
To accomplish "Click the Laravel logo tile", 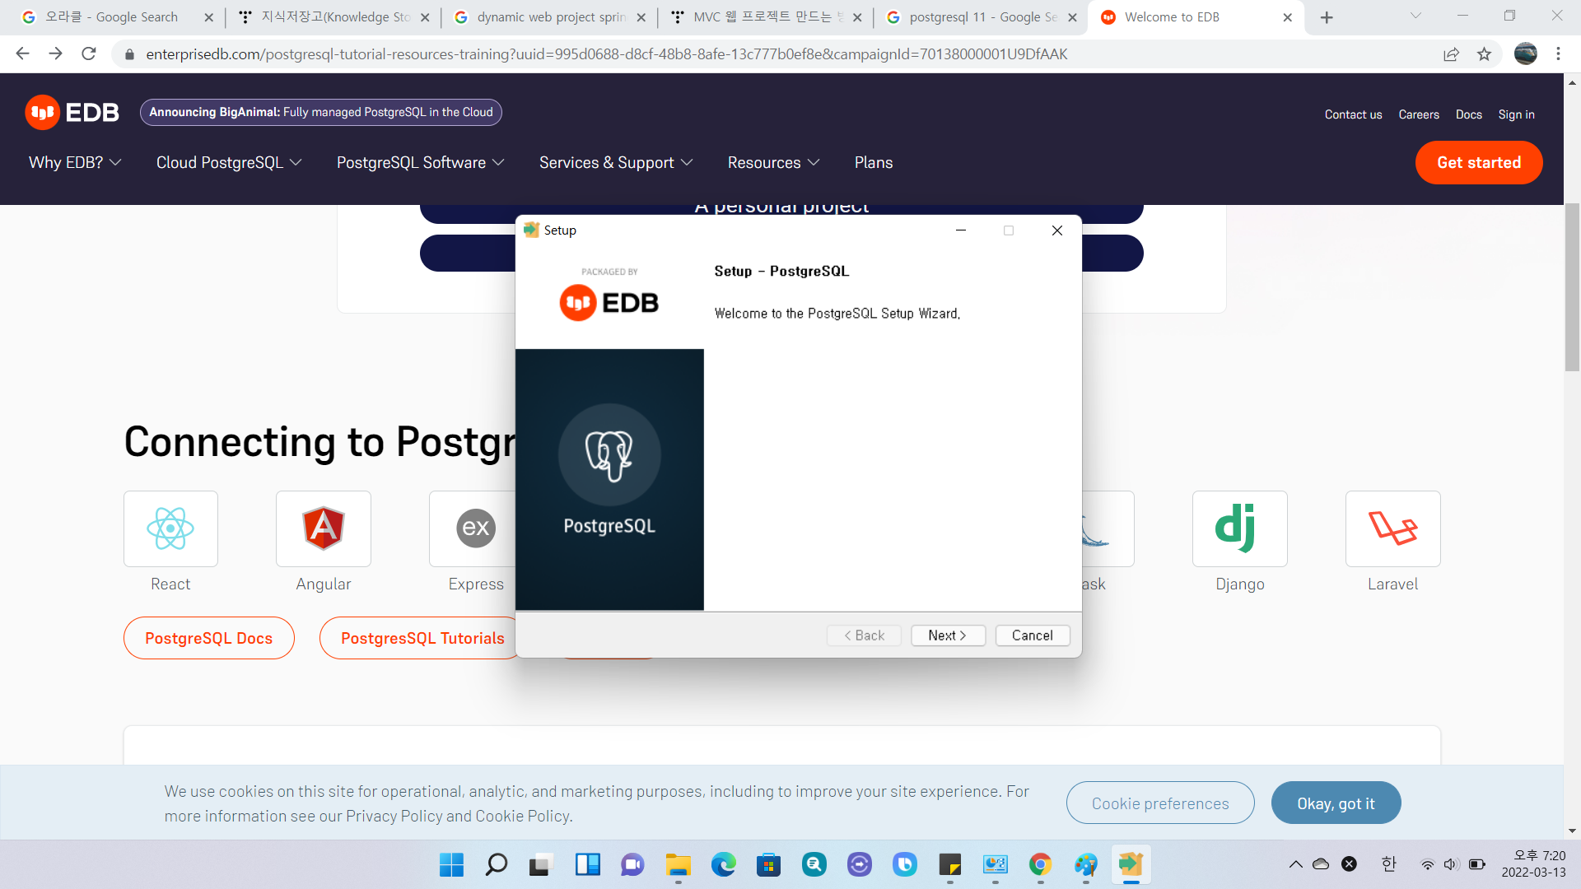I will 1392,528.
